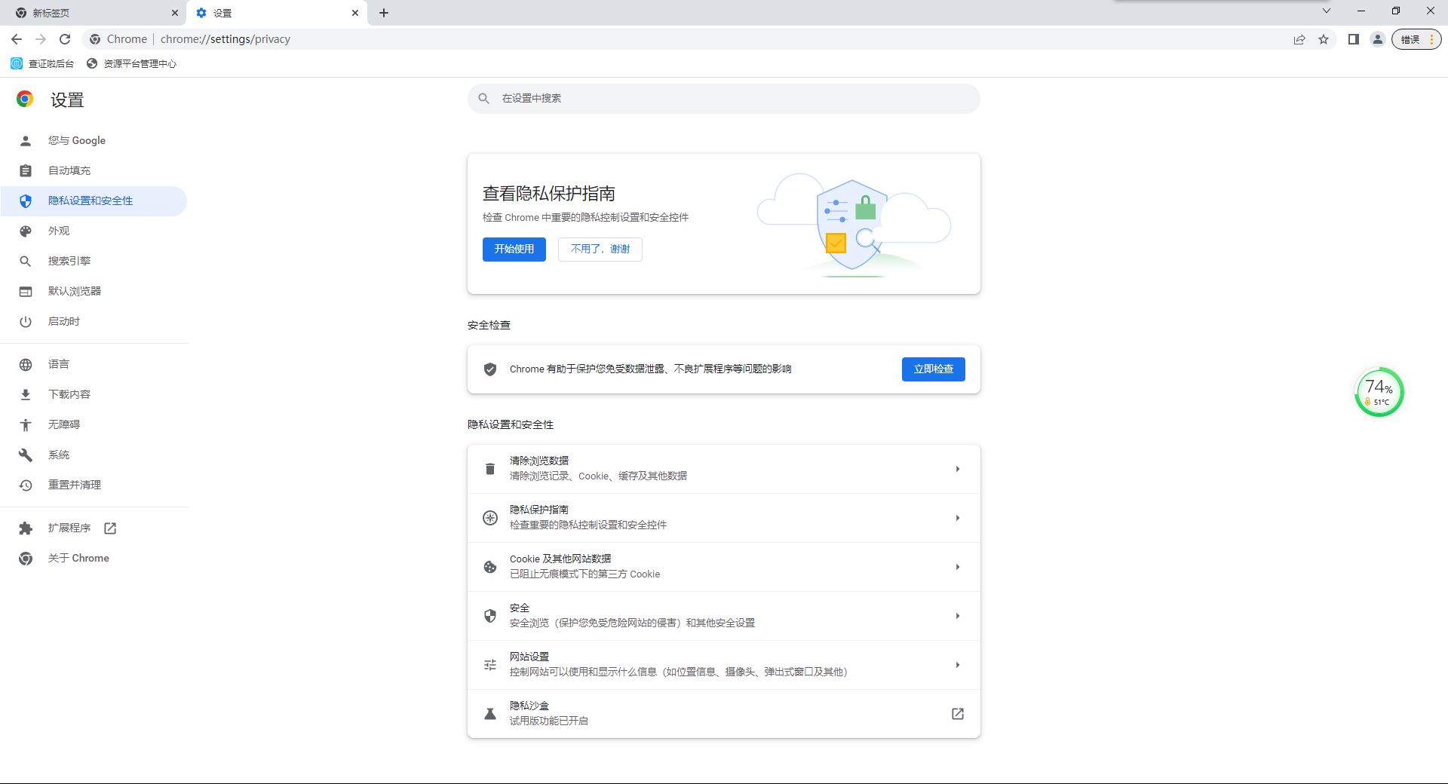Click the 清除浏览数据 trash icon
The image size is (1448, 784).
(489, 467)
